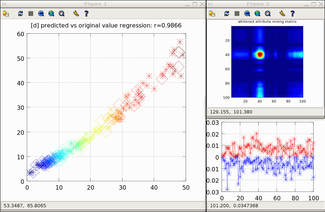Copy Figure 2 plot to clipboard
Viewport: 325px width, 212px height.
point(212,14)
